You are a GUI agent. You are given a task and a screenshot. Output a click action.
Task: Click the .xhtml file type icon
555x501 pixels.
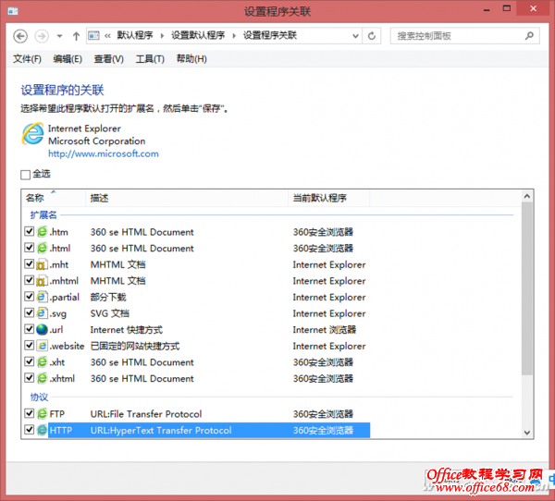coord(43,378)
